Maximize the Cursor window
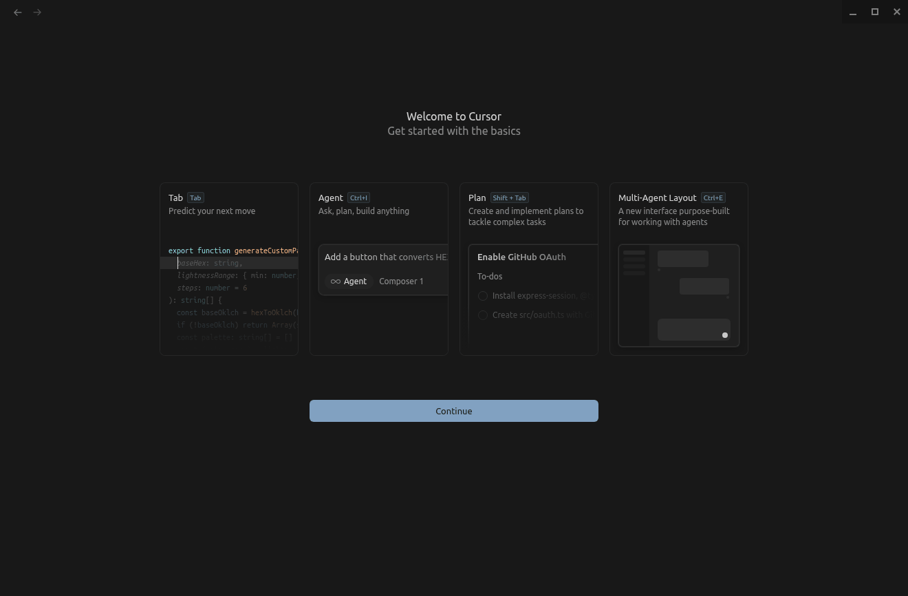The height and width of the screenshot is (596, 908). 875,12
